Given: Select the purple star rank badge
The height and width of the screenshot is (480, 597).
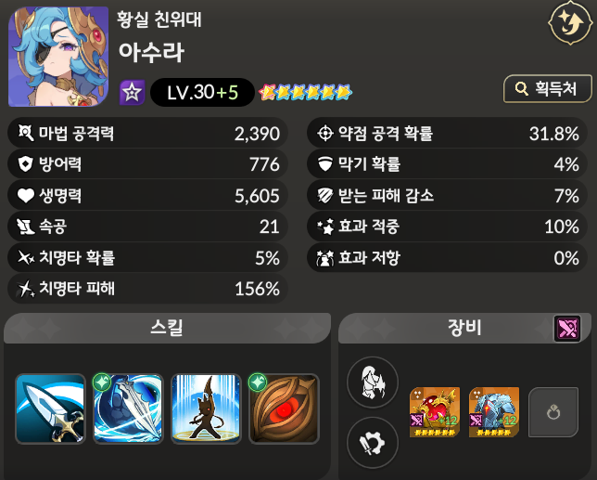Looking at the screenshot, I should point(133,92).
